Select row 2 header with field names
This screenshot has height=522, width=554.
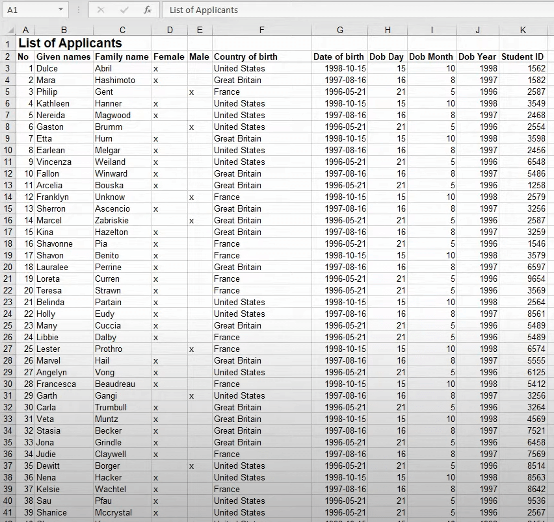(x=8, y=56)
